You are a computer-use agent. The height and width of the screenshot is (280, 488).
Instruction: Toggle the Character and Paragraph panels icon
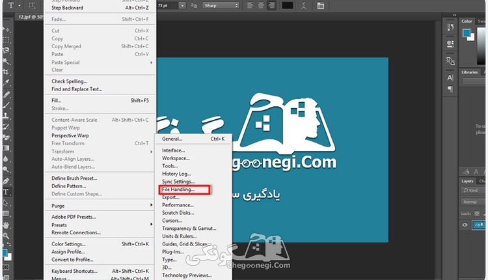[x=321, y=5]
